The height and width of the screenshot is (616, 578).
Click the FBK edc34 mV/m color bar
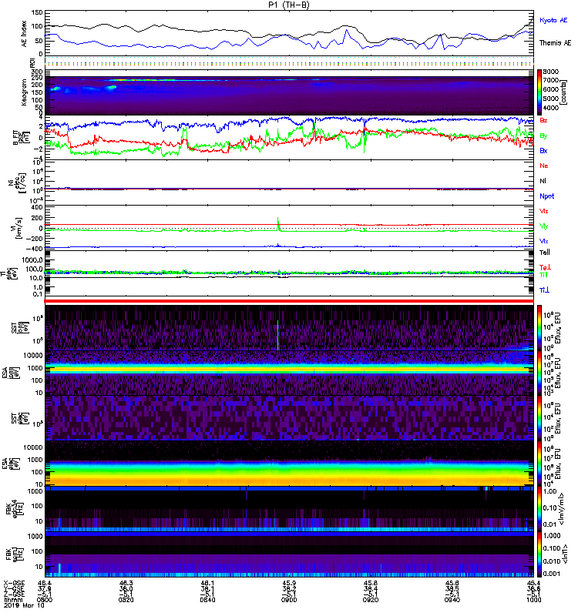coord(539,509)
